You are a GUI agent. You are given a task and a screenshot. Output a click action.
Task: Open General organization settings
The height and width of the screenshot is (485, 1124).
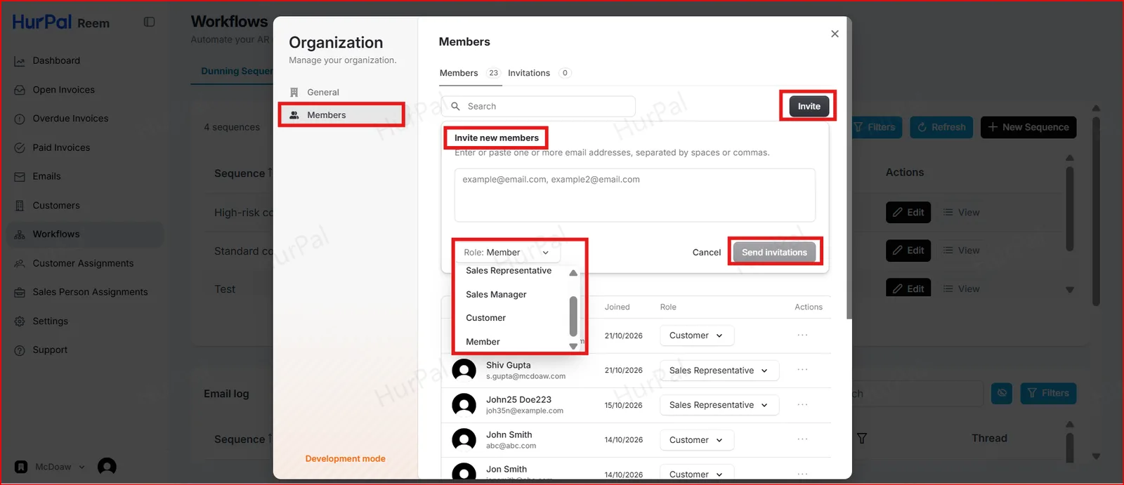(x=323, y=92)
